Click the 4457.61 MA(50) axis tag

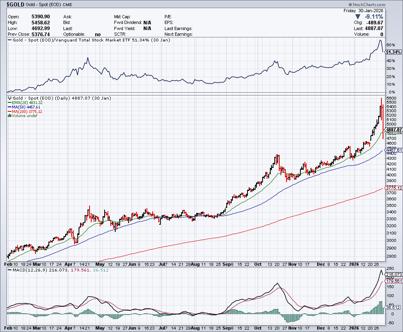pyautogui.click(x=394, y=150)
